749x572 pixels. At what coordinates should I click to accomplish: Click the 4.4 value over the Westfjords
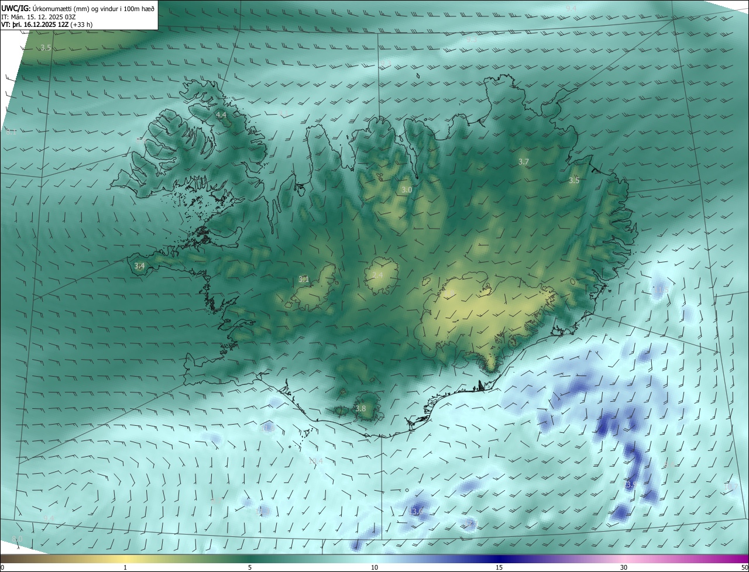[221, 116]
